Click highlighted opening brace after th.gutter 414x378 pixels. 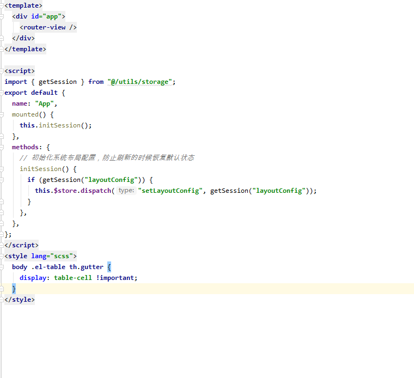(109, 267)
